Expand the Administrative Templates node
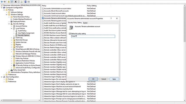Screen dimensions: 186x104 coord(6,72)
